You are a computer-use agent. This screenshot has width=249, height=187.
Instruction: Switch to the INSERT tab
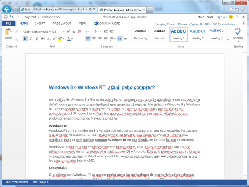(x=40, y=24)
